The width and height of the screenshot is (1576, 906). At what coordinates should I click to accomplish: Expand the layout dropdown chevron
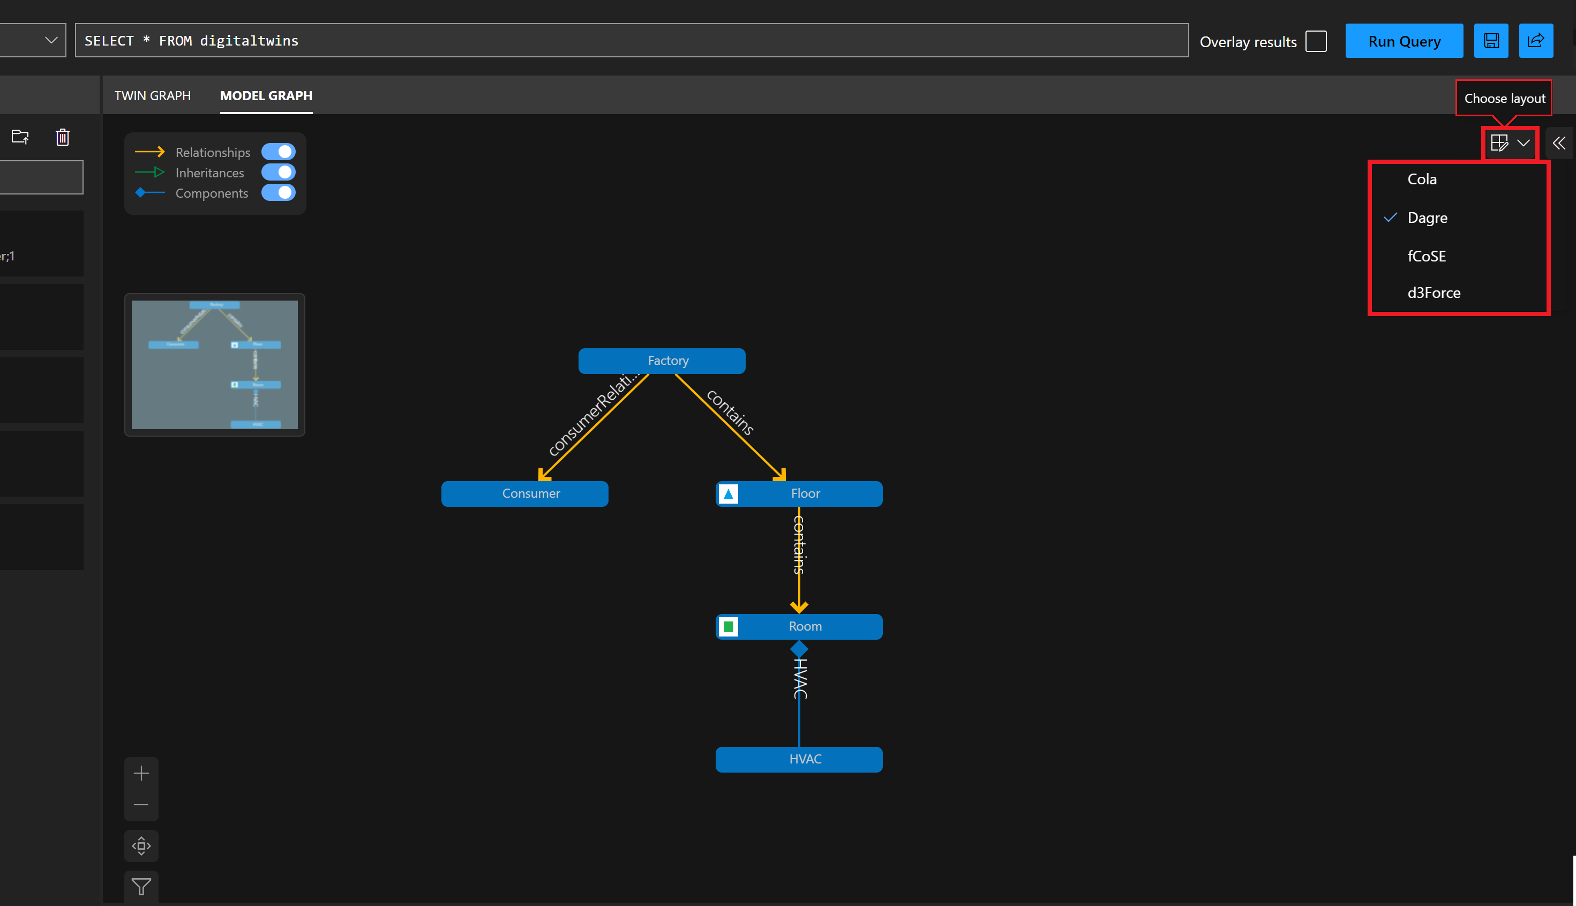click(1523, 143)
